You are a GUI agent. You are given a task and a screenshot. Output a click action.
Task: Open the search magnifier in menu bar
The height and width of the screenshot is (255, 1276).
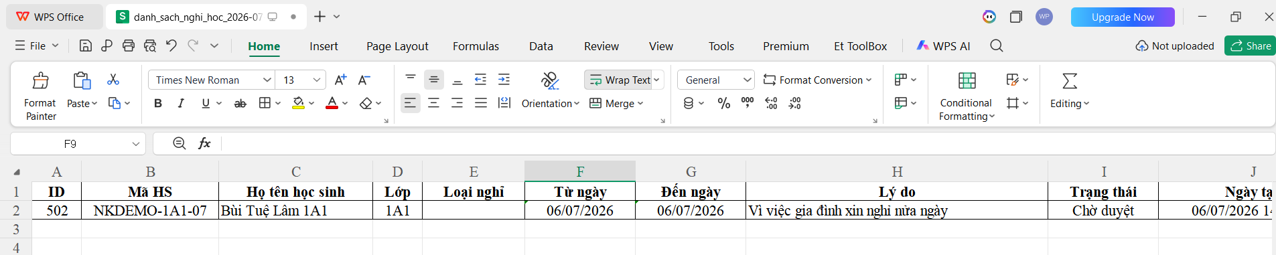point(997,46)
